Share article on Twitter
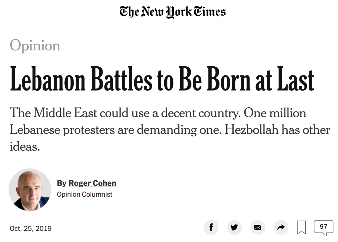This screenshot has height=242, width=338. click(234, 227)
